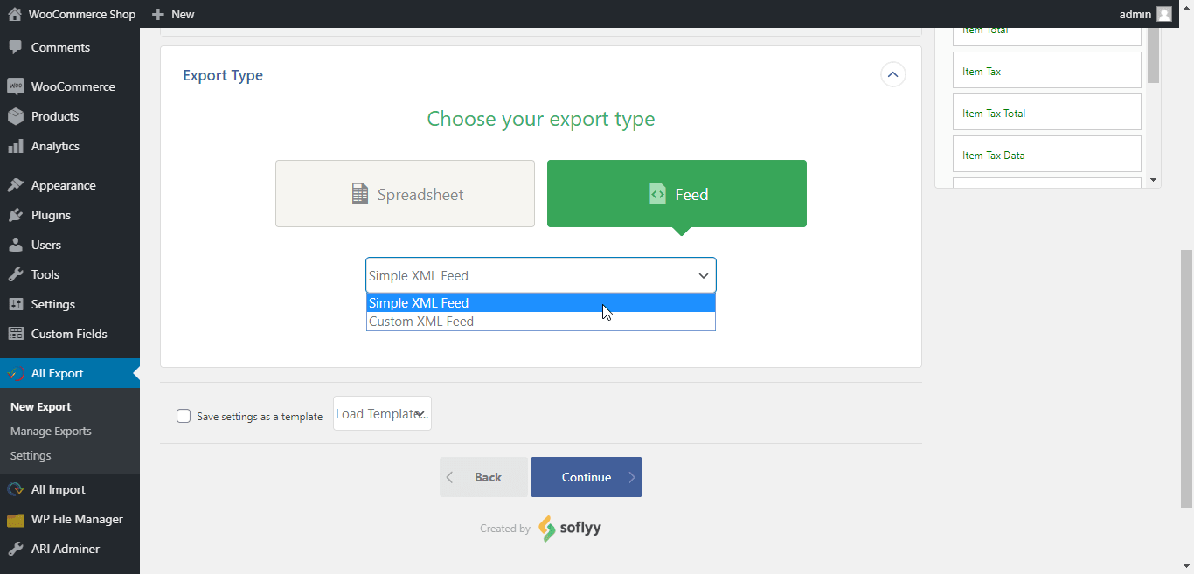Viewport: 1194px width, 574px height.
Task: Click the Feed code file icon
Action: click(657, 194)
